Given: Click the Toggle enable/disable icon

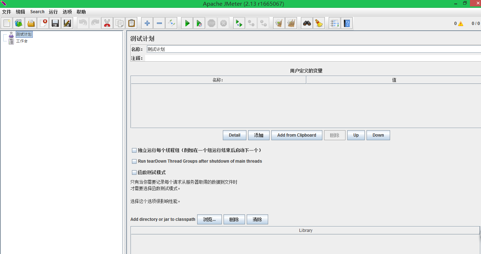Looking at the screenshot, I should (x=172, y=24).
